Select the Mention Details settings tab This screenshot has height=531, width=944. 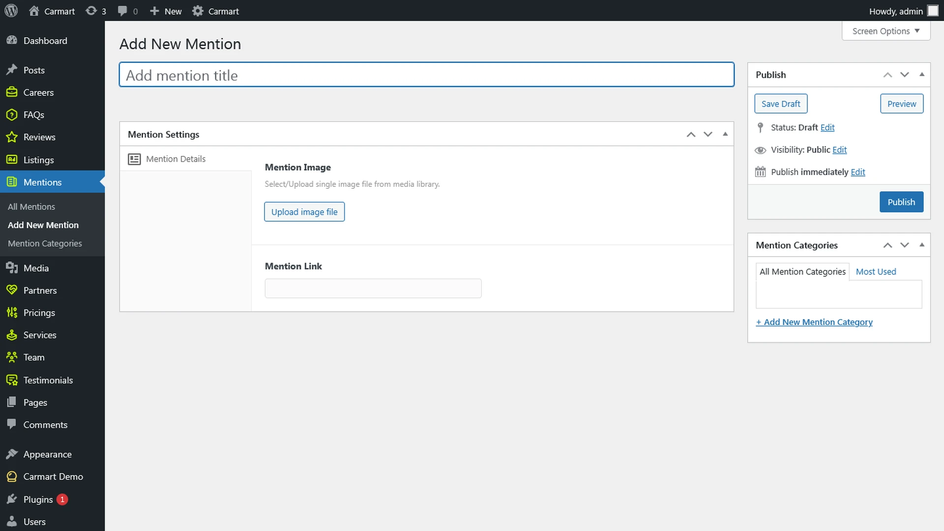(186, 159)
